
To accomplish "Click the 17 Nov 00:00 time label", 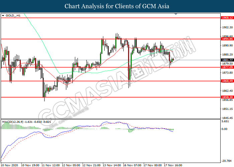I will tap(152, 165).
